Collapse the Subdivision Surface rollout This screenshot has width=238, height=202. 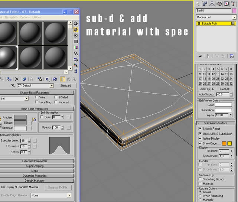[x=215, y=123]
